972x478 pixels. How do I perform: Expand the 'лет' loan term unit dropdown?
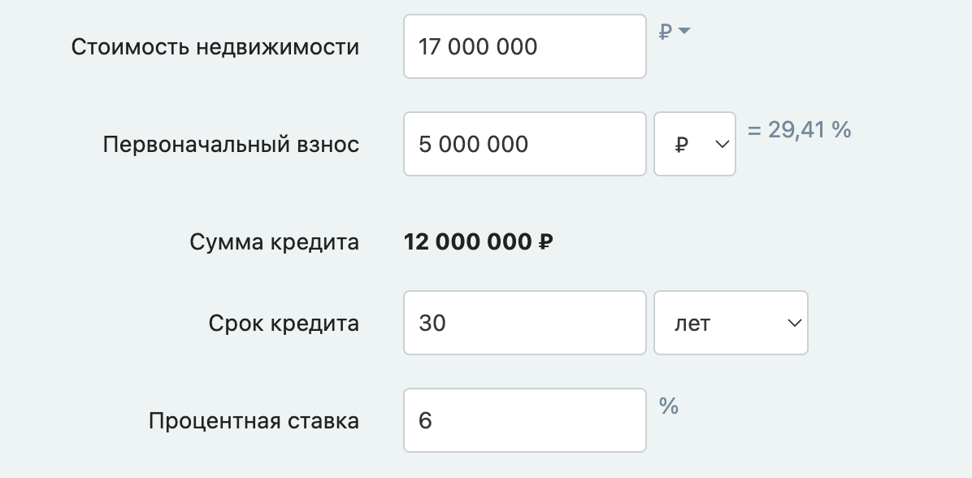coord(730,323)
